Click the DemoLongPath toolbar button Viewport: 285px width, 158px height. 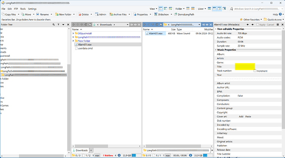184,14
